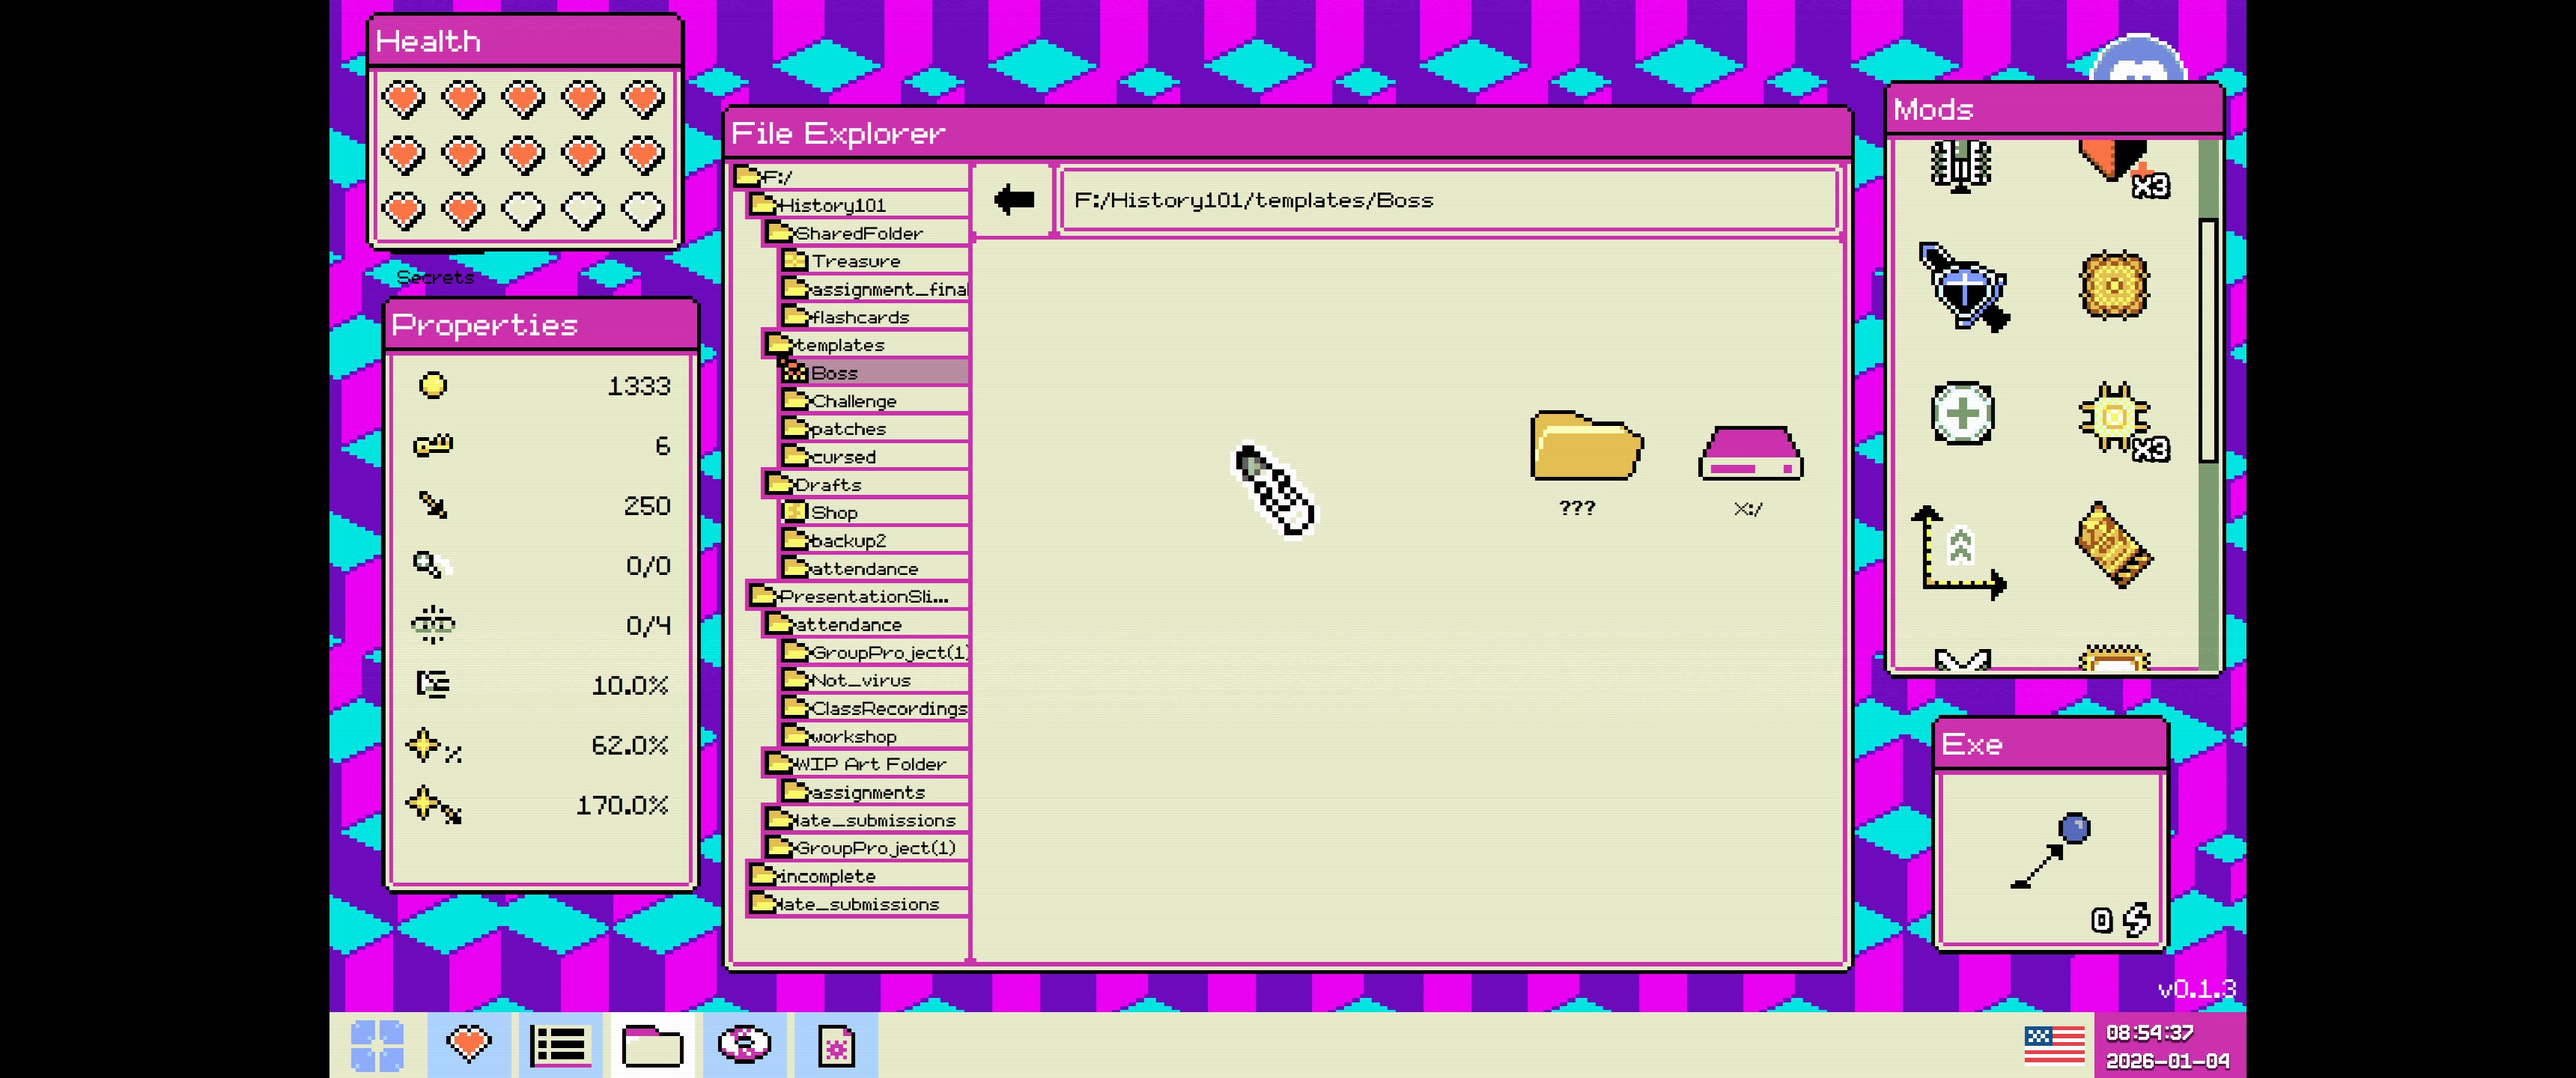2576x1078 pixels.
Task: Click the golden ticket mod icon
Action: (2113, 545)
